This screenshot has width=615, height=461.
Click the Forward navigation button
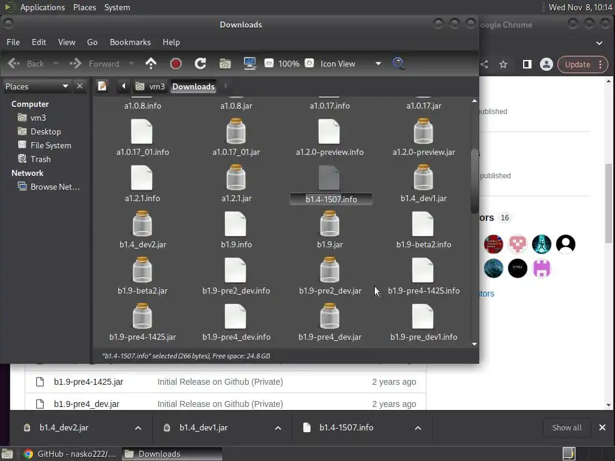[94, 64]
